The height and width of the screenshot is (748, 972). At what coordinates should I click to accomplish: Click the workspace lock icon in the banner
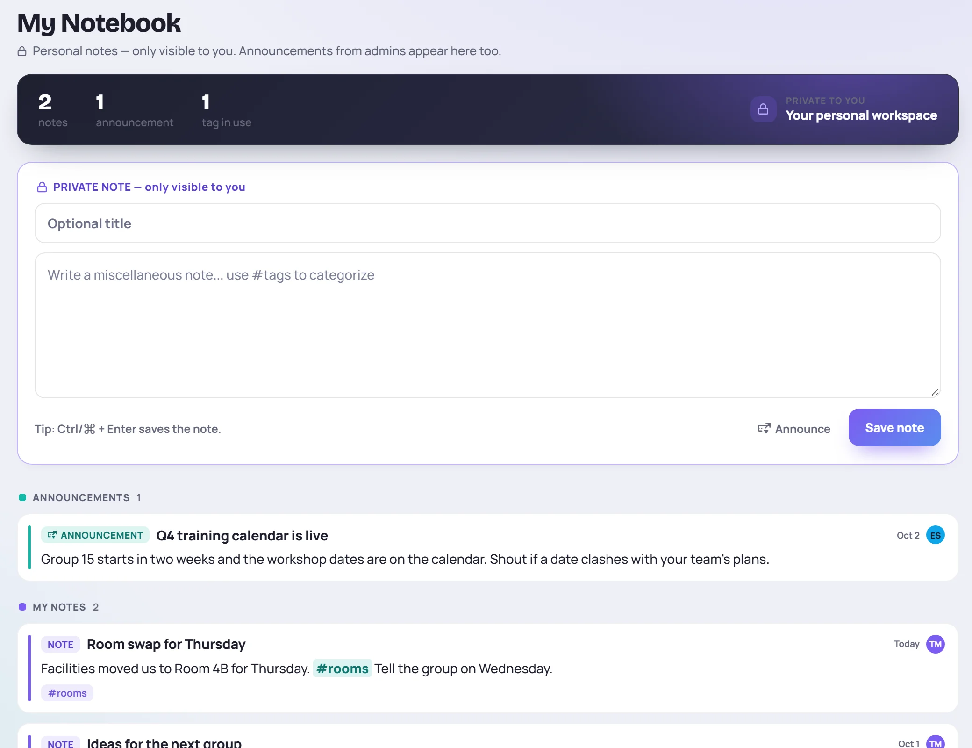[763, 109]
